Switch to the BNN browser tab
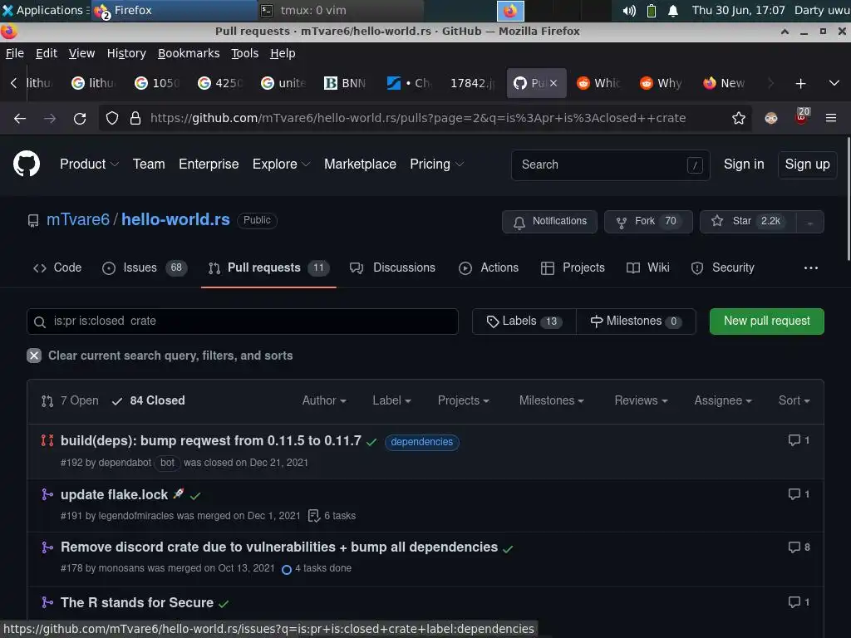 tap(346, 83)
